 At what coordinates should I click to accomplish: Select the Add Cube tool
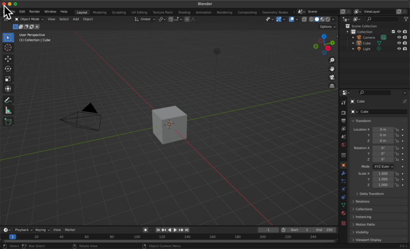tap(8, 122)
